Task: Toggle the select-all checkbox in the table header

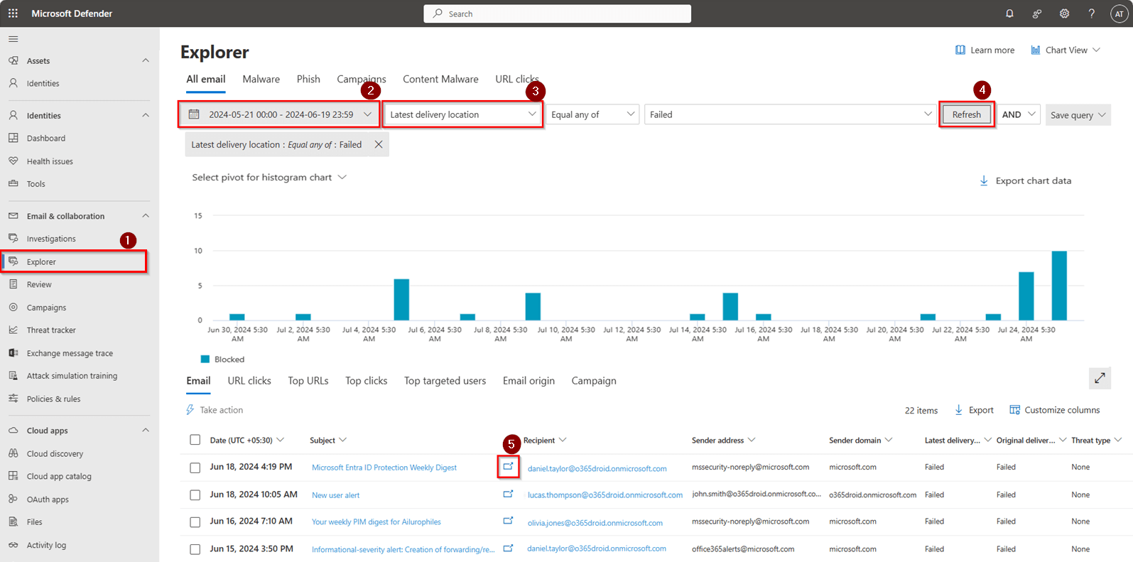Action: (195, 440)
